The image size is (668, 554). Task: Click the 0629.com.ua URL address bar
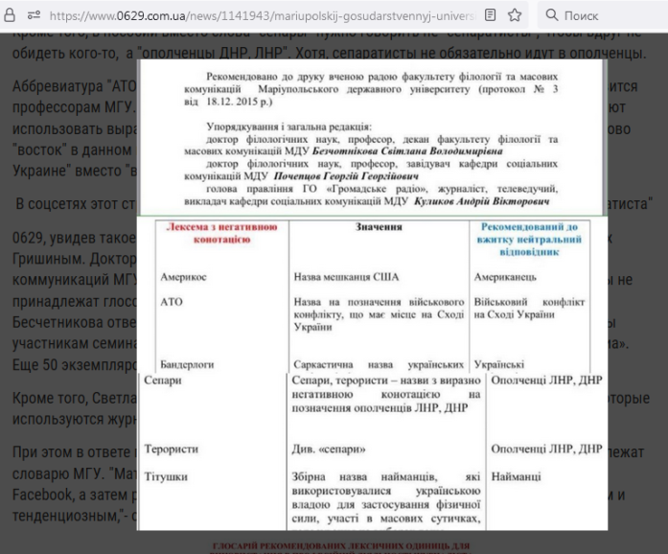click(x=259, y=15)
